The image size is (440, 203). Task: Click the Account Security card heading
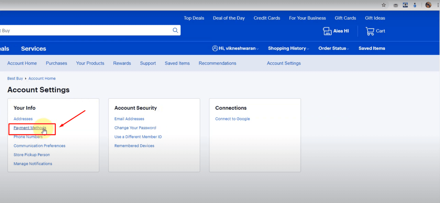135,108
